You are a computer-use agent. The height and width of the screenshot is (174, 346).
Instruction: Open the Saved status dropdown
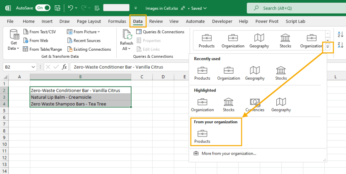pos(199,8)
